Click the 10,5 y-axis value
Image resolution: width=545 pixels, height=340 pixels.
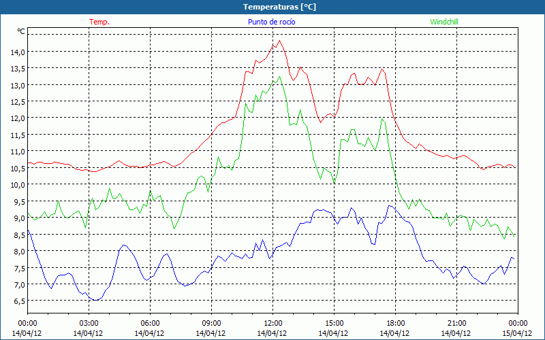[18, 168]
